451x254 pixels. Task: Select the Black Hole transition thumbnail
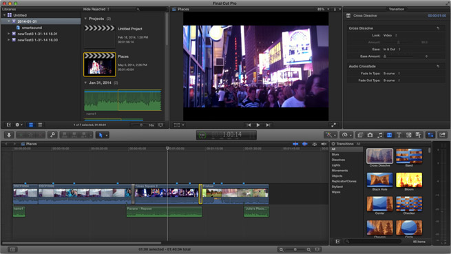point(379,180)
